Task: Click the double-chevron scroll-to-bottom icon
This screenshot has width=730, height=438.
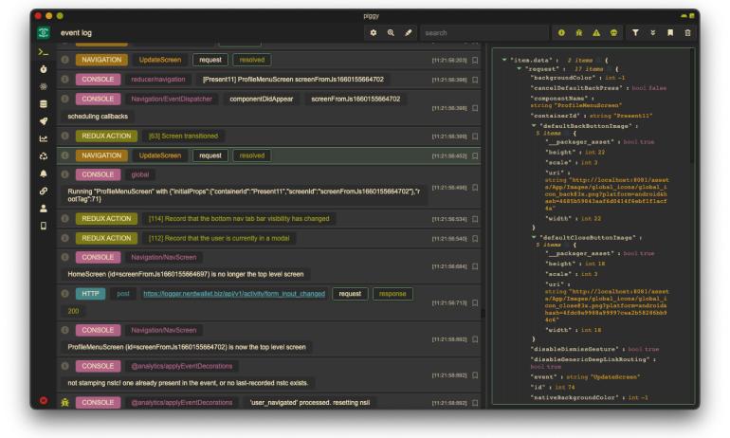Action: [x=653, y=32]
